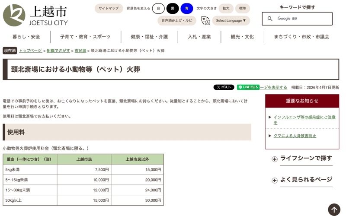Open インフルエンザ等の感染症にご注意を link
Screen dimensions: 346x216
tap(304, 120)
